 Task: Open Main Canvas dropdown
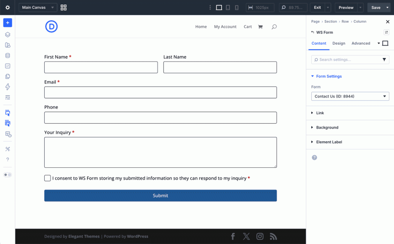point(38,8)
